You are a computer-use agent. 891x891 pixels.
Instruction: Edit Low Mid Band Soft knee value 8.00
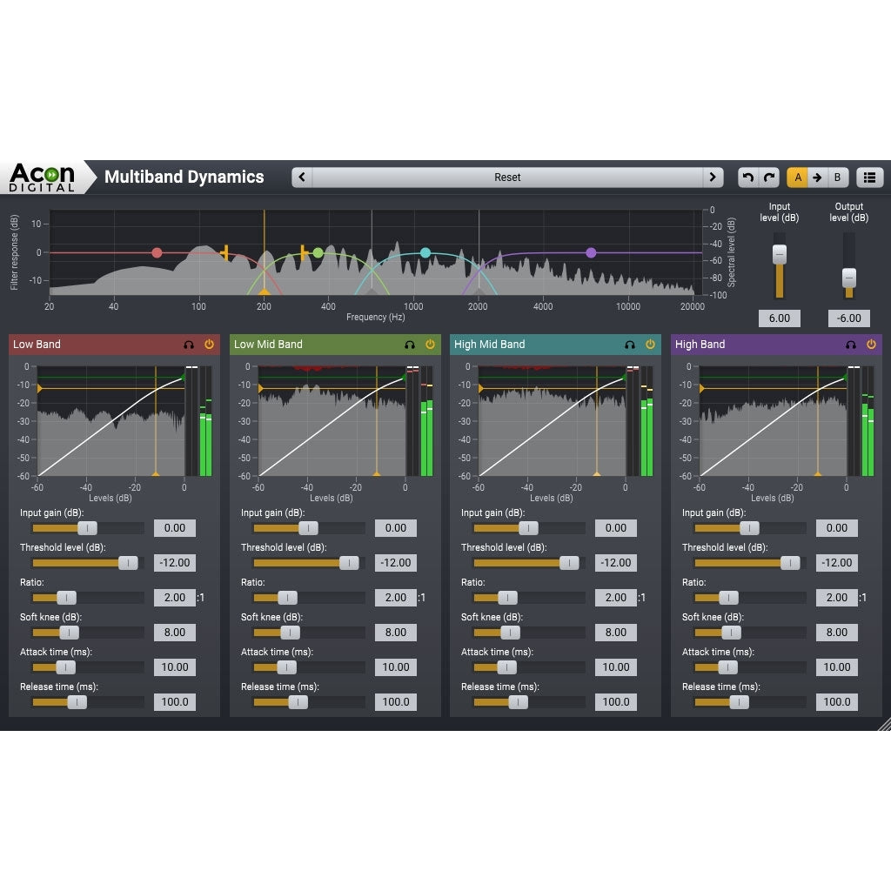pyautogui.click(x=396, y=632)
